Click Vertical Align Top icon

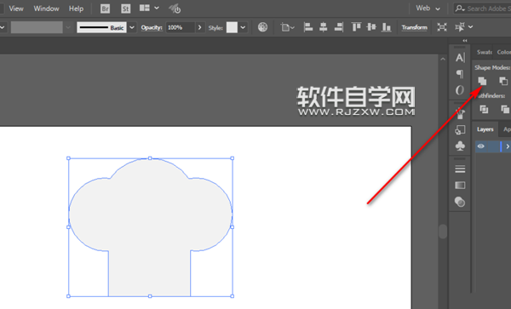coord(356,27)
